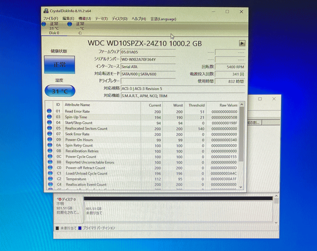The height and width of the screenshot is (251, 317).
Task: Open the ディスク(D) menu
Action: click(x=120, y=19)
